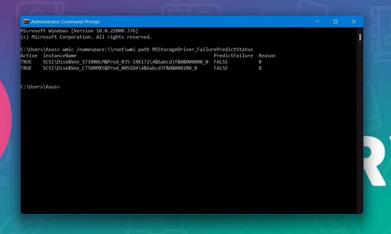Click the bottom 'C:\Users\Asus>' prompt
This screenshot has width=391, height=234.
(40, 87)
